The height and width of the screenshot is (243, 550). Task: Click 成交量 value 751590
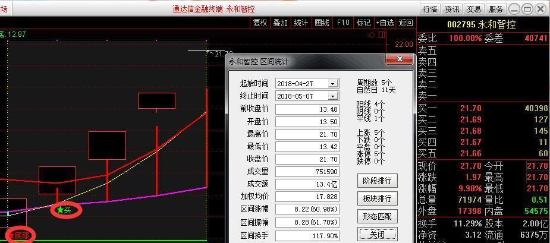pyautogui.click(x=307, y=172)
